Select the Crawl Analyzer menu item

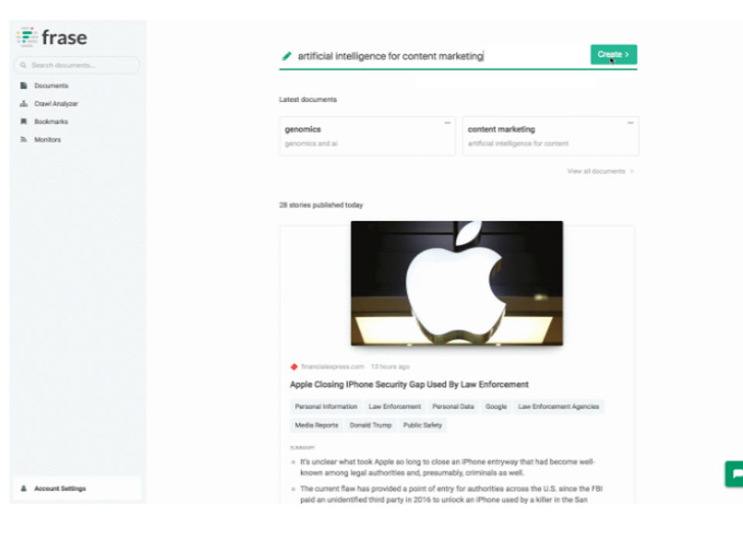[56, 104]
